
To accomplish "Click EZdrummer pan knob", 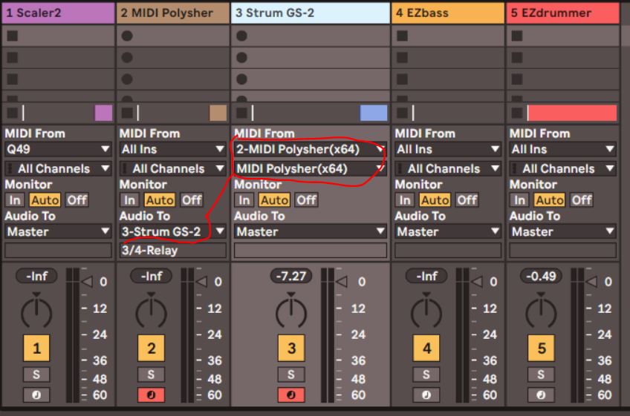I will coord(541,311).
